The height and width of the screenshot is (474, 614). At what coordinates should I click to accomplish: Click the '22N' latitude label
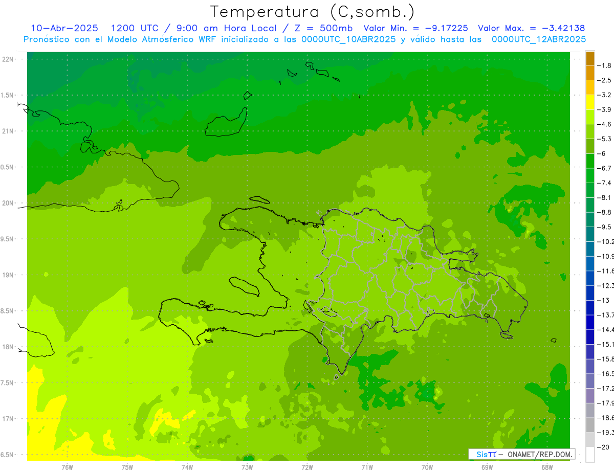(x=8, y=59)
